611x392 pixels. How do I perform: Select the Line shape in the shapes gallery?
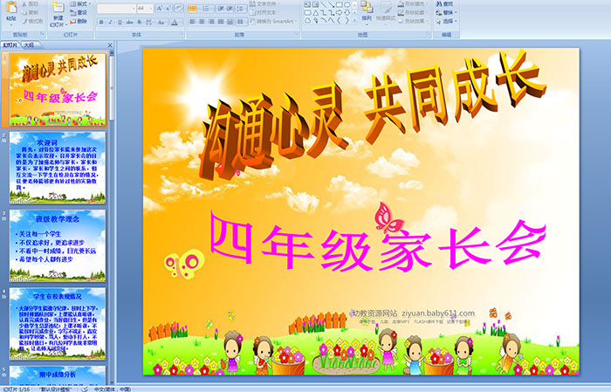324,4
